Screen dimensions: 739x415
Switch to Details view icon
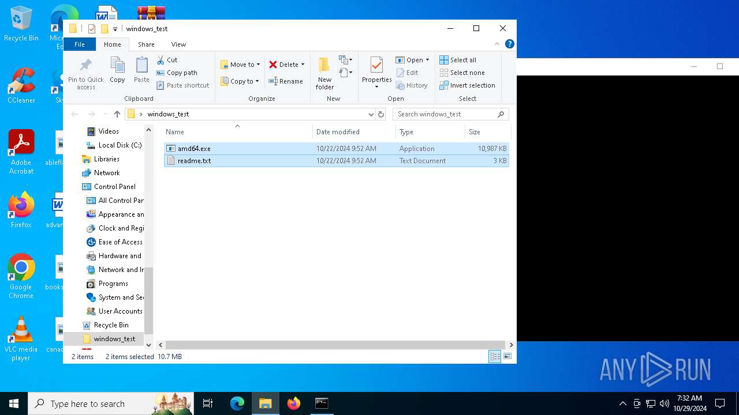(x=495, y=356)
